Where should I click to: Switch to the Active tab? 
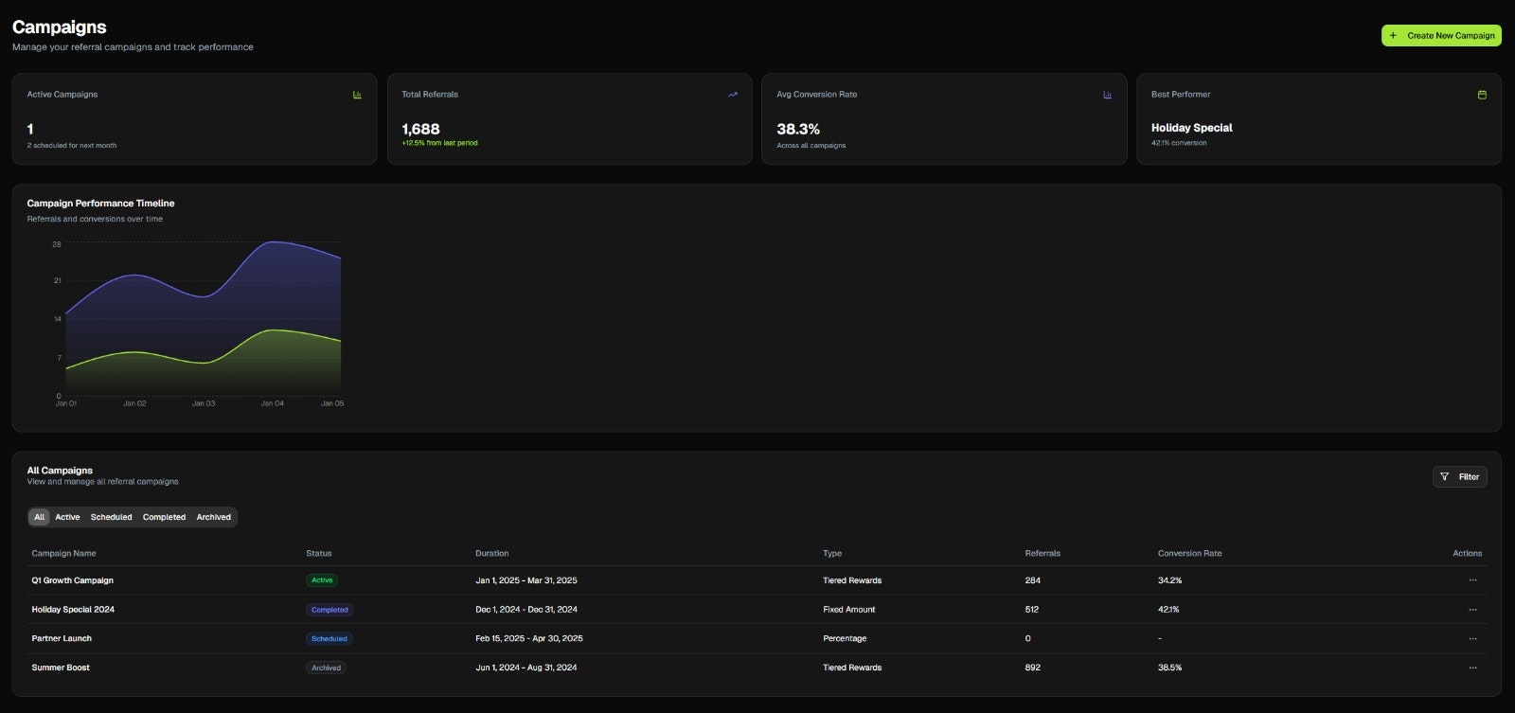click(67, 517)
